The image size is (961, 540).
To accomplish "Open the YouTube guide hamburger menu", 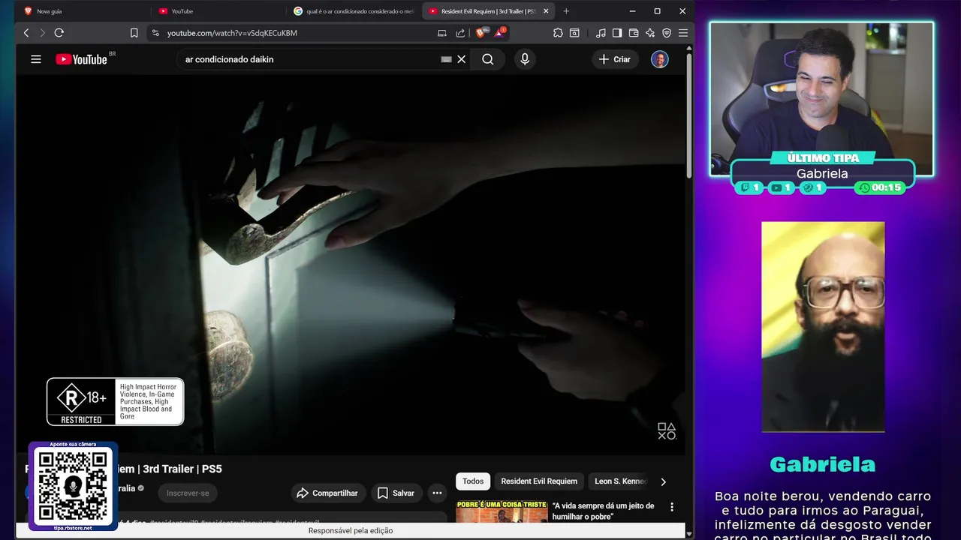I will click(x=36, y=59).
